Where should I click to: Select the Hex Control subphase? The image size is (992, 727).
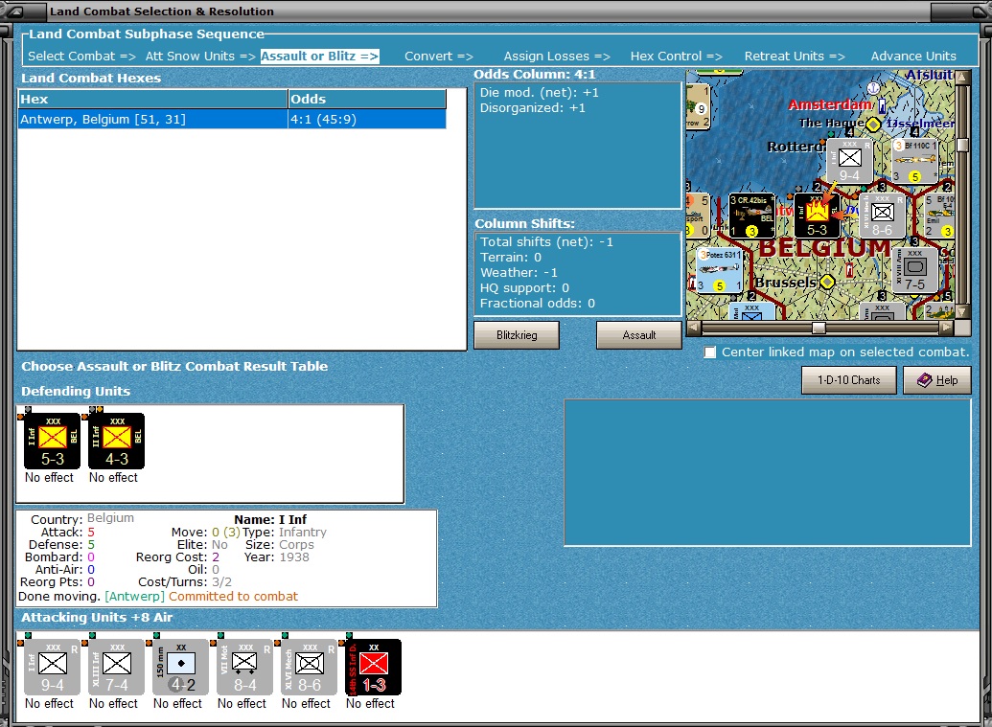tap(677, 56)
